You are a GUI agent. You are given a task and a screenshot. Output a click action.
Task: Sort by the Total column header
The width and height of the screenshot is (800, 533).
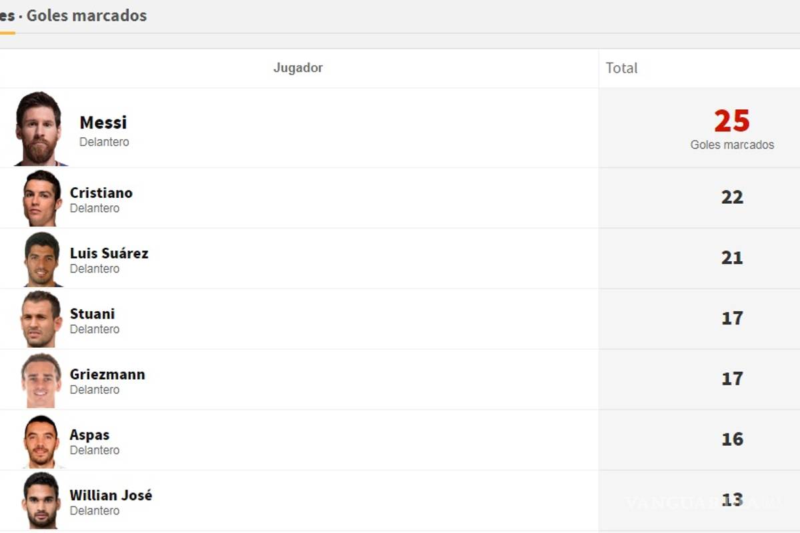point(622,68)
